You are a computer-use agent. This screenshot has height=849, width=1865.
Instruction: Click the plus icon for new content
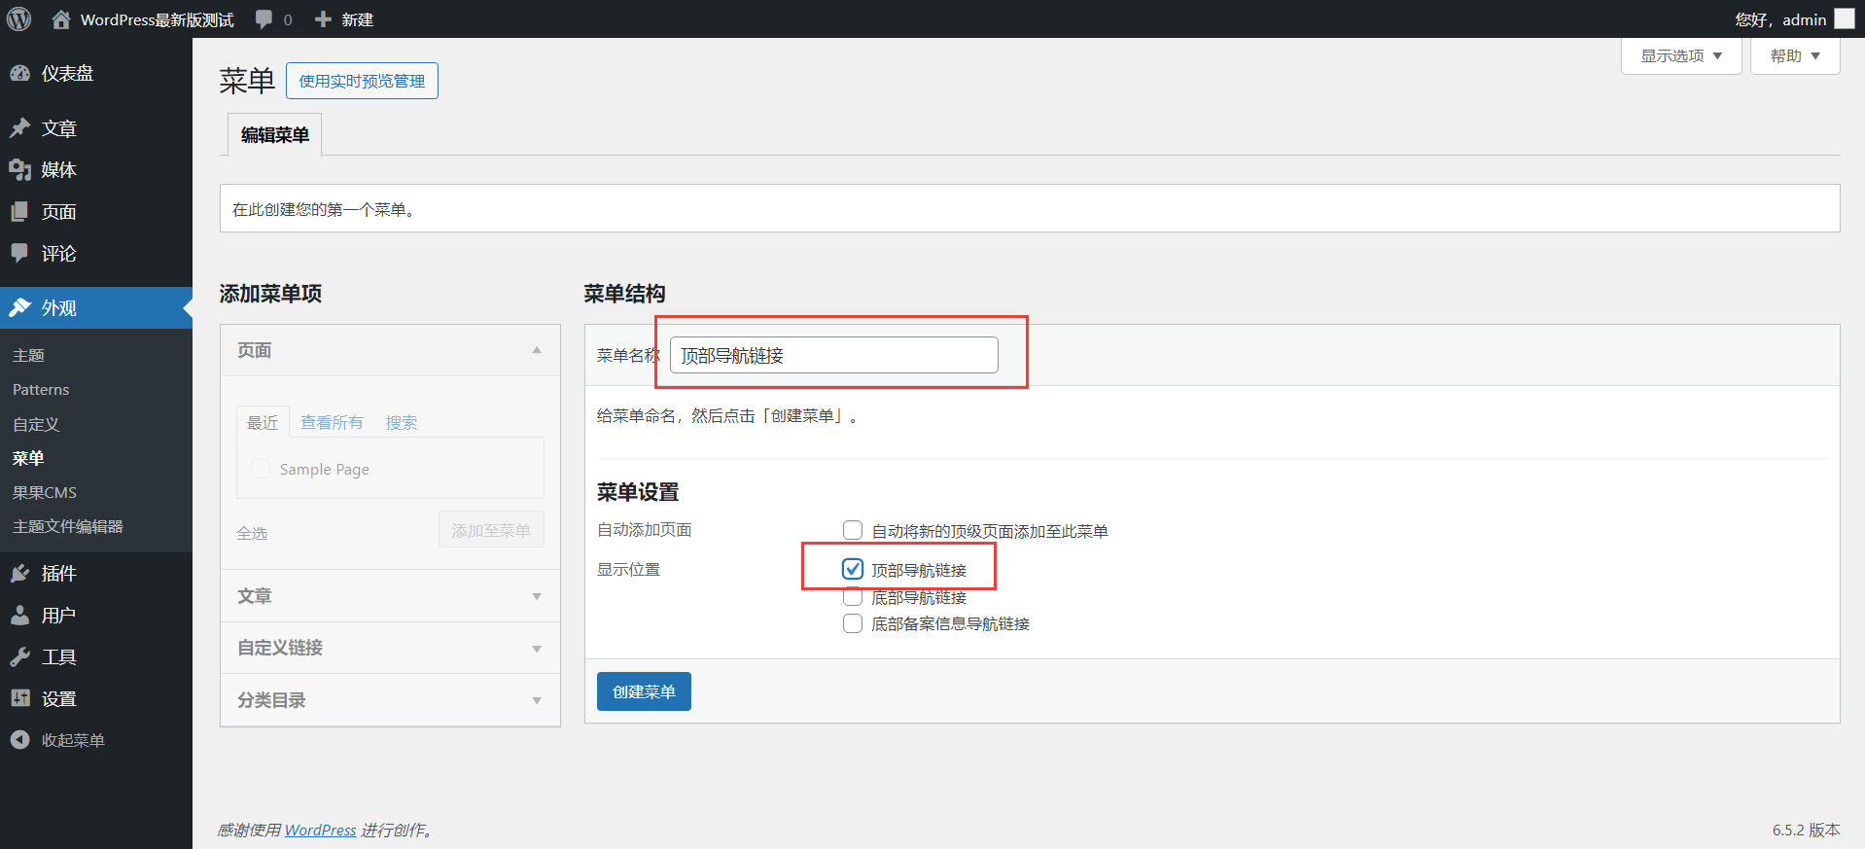point(324,19)
